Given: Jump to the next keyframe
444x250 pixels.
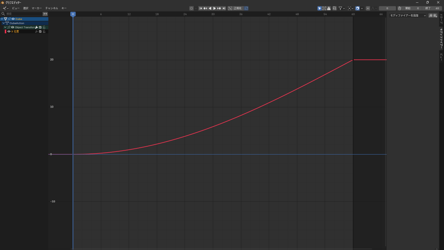Looking at the screenshot, I should point(219,8).
